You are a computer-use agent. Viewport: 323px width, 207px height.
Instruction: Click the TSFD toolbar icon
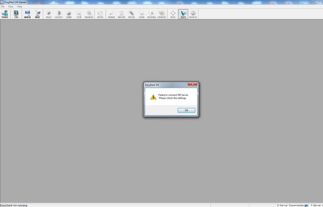(x=16, y=14)
